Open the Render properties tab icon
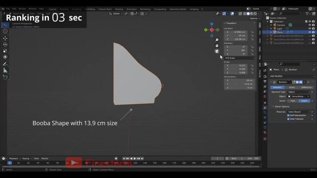The width and height of the screenshot is (317, 178). [265, 77]
